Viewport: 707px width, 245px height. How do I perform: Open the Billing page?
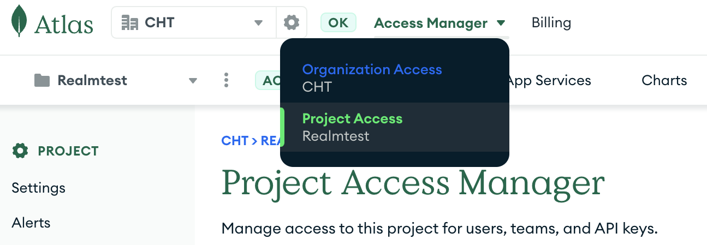pos(551,23)
